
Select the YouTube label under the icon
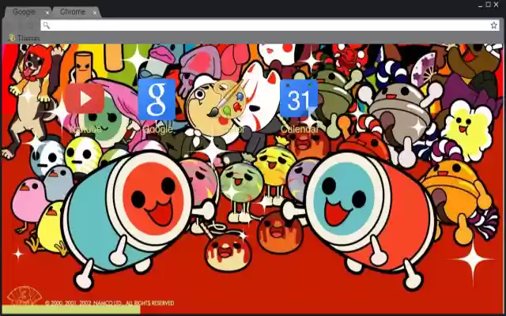[85, 130]
